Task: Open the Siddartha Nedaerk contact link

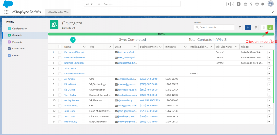Action: 74,74
